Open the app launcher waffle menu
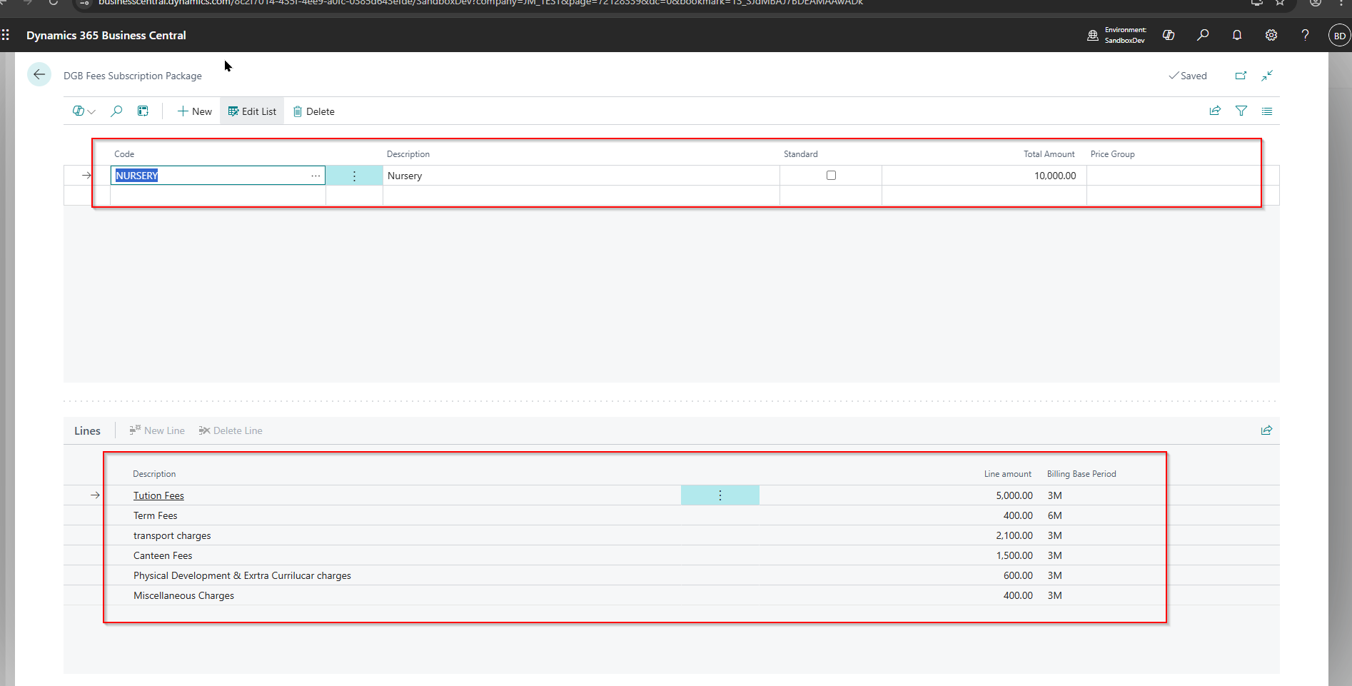This screenshot has width=1352, height=686. pyautogui.click(x=6, y=35)
